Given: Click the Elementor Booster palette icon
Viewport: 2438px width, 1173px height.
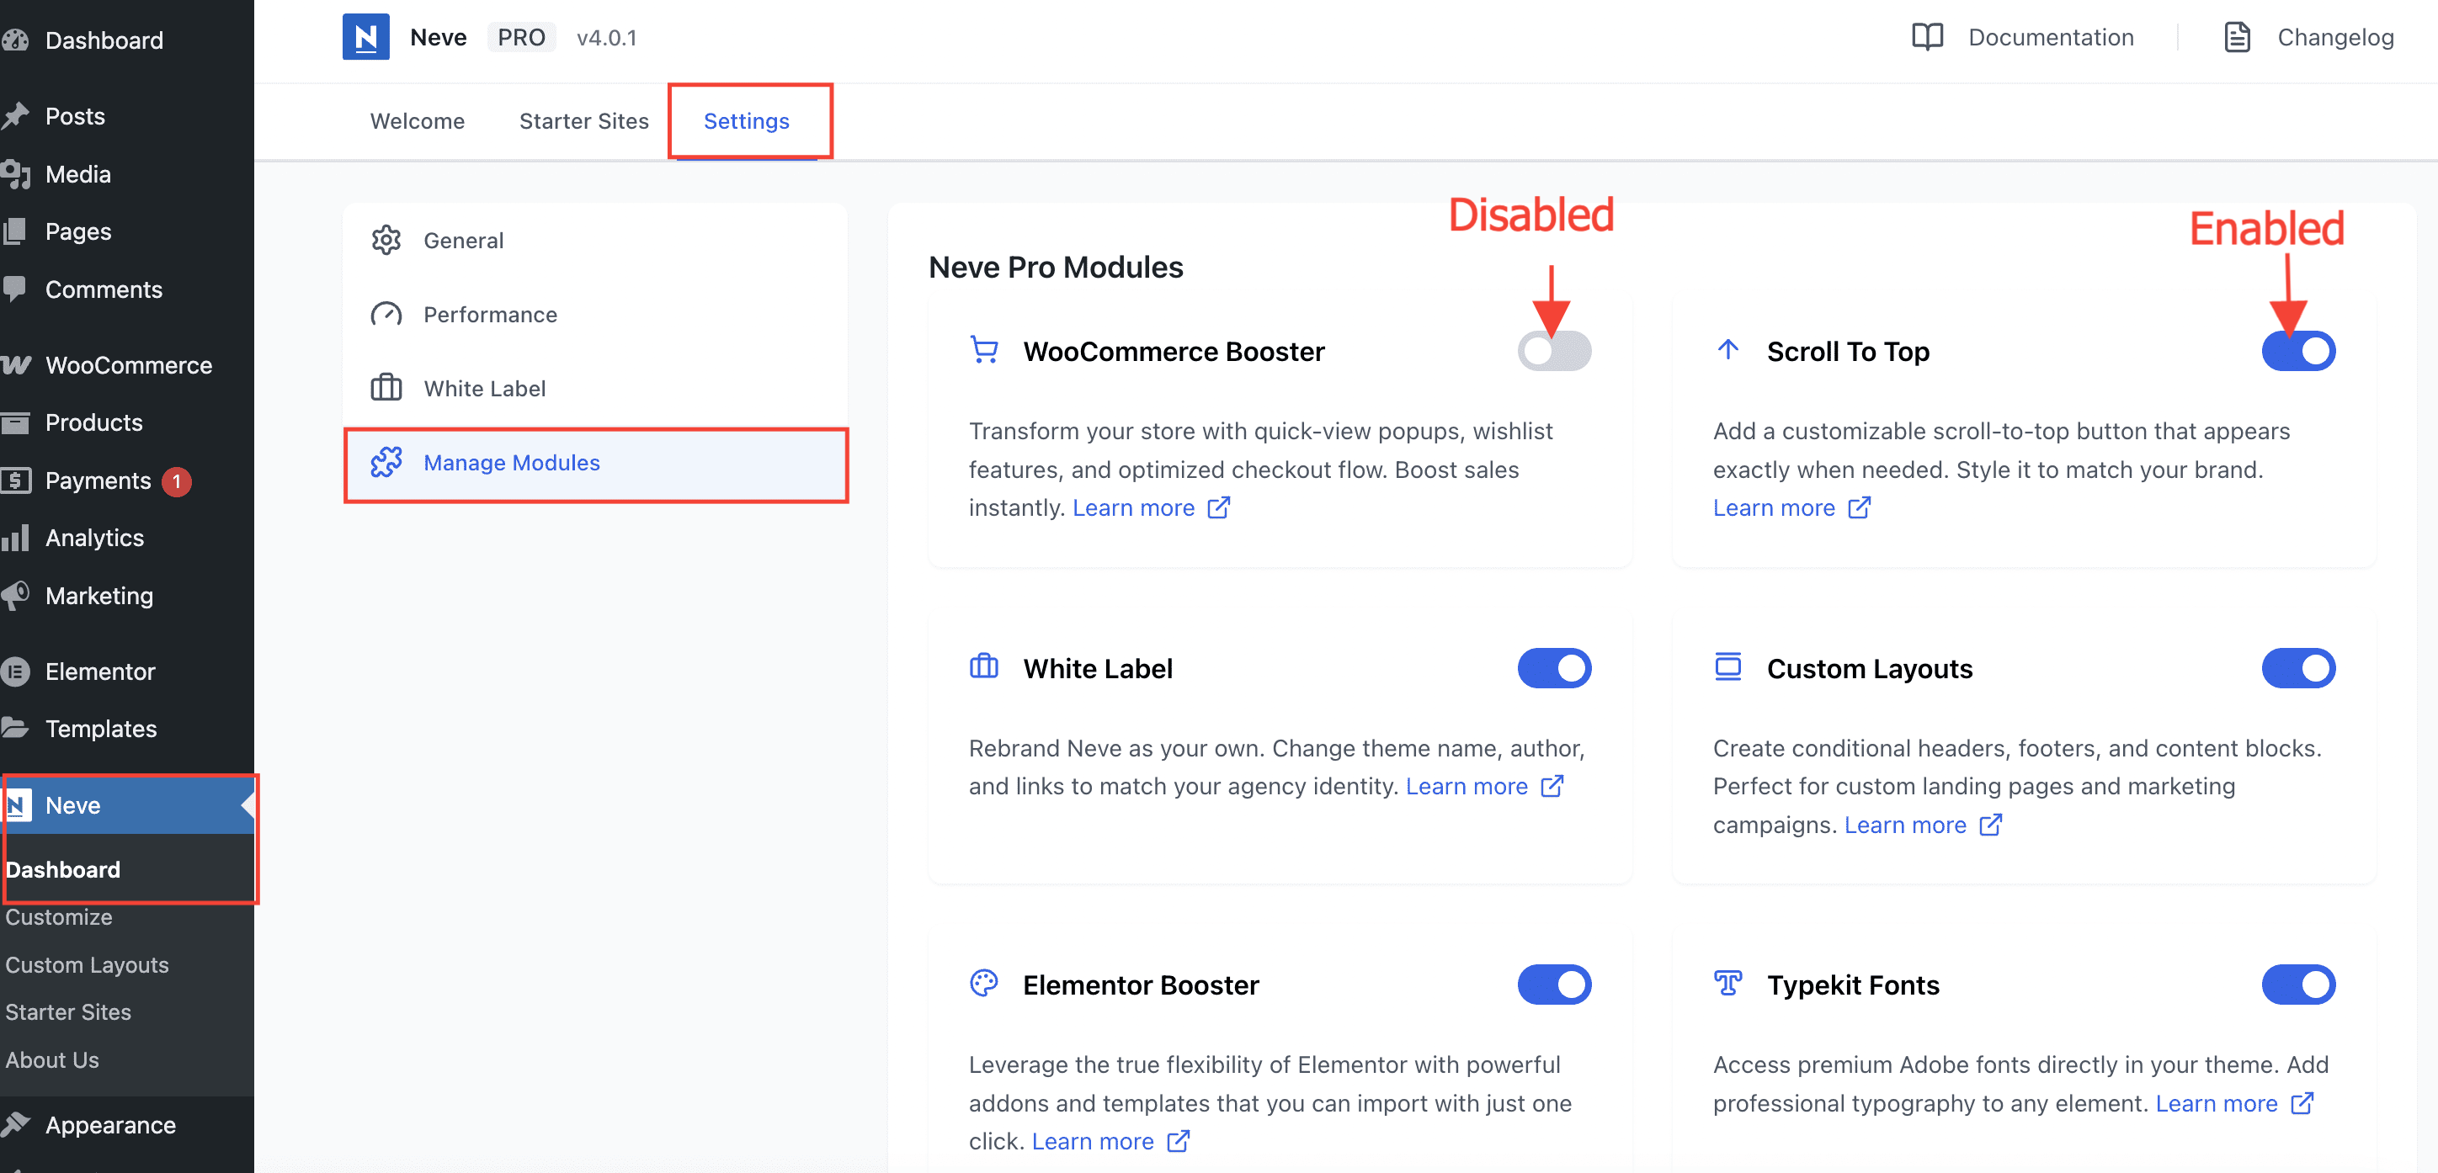Looking at the screenshot, I should 984,984.
